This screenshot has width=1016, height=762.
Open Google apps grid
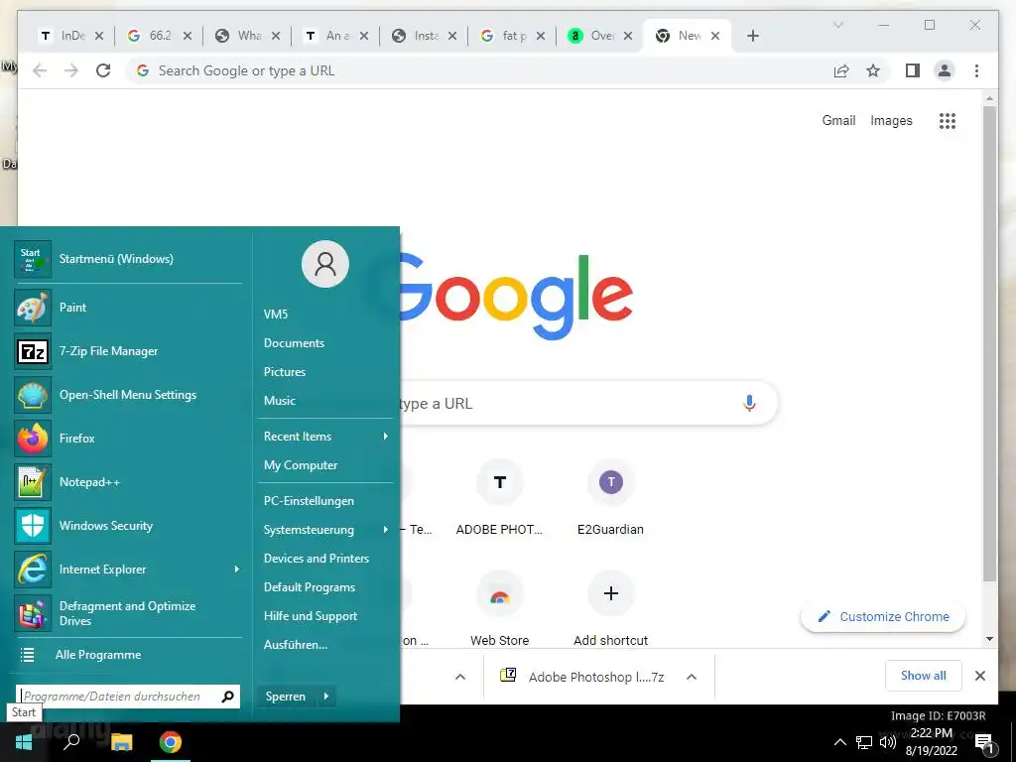click(948, 120)
